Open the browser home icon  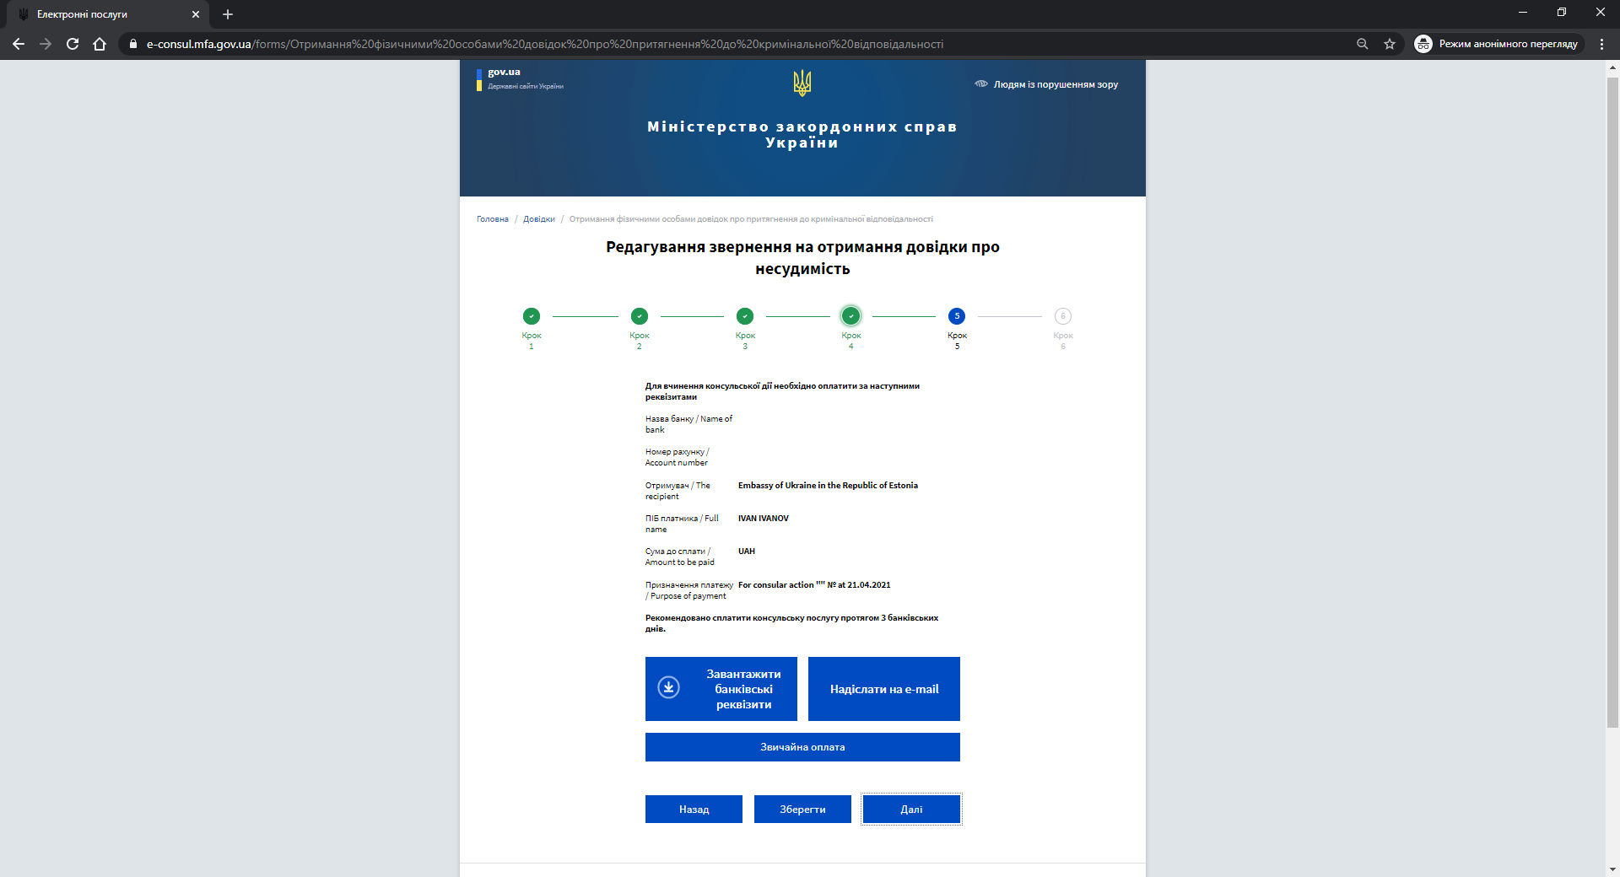tap(100, 44)
